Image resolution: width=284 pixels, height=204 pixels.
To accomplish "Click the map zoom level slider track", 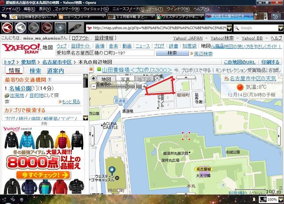I will 120,86.
